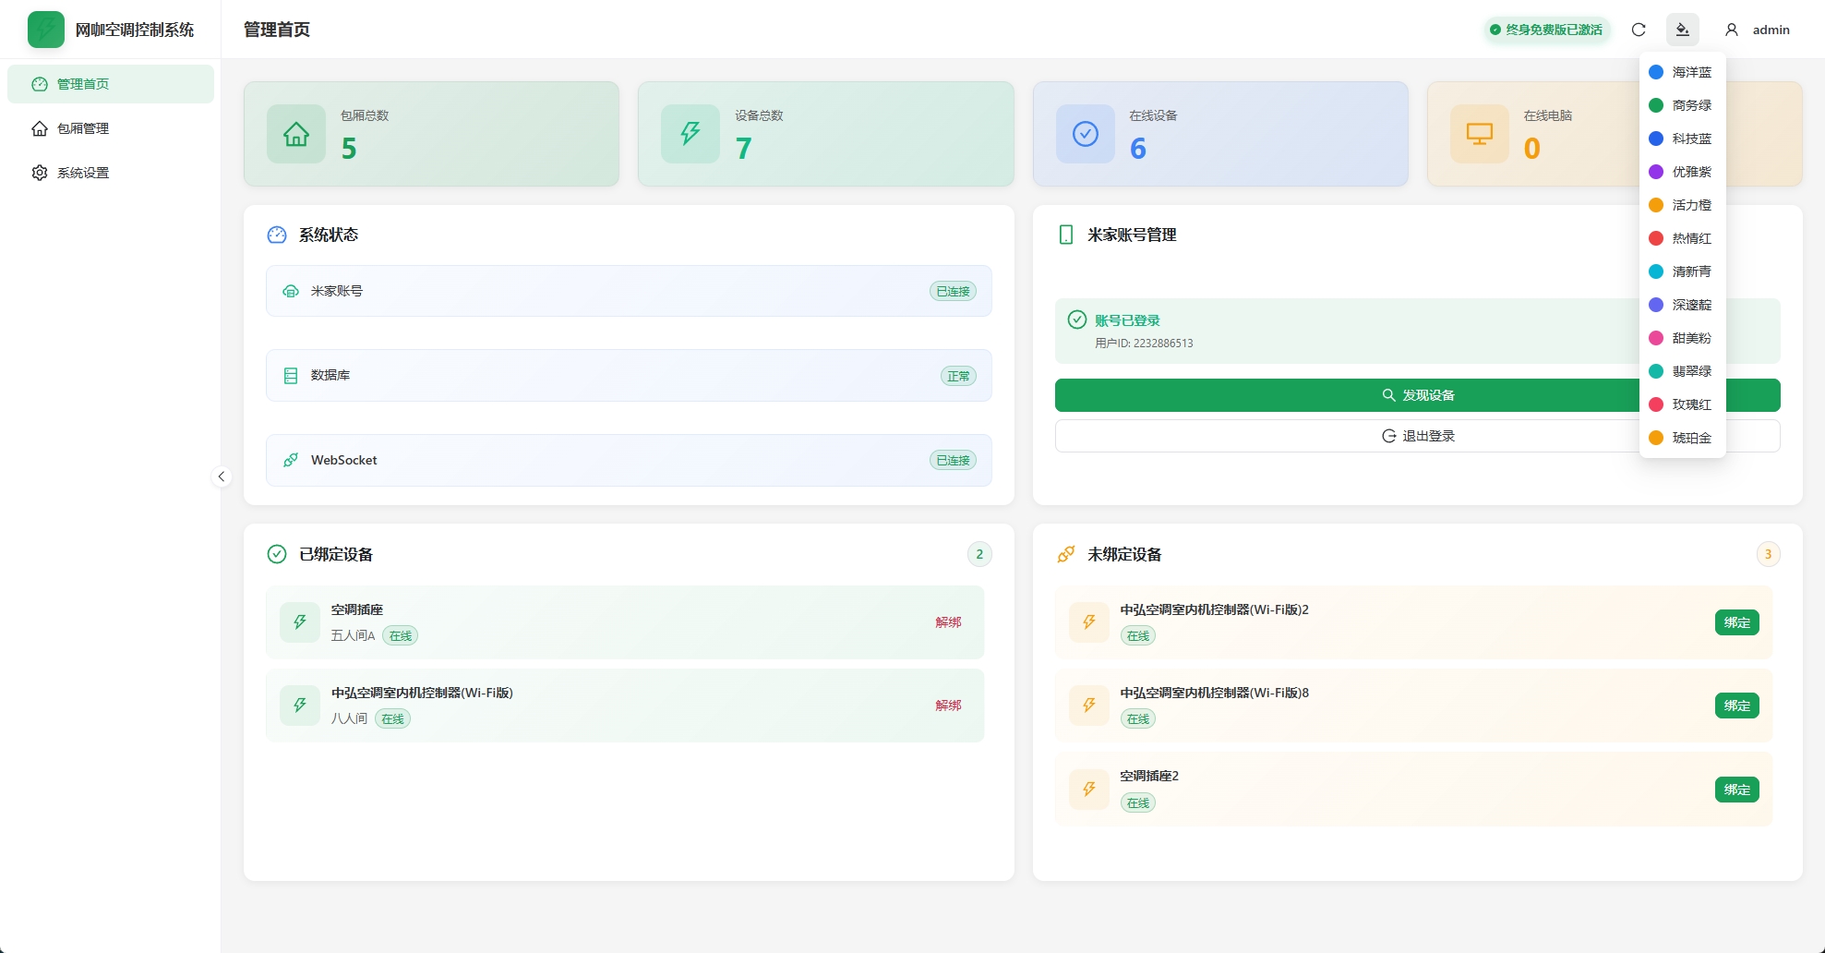Click the green lightning app logo
This screenshot has height=953, width=1825.
46,30
